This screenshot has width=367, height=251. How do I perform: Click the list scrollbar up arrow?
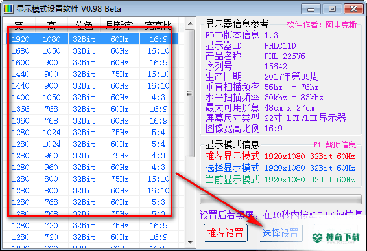pyautogui.click(x=190, y=23)
